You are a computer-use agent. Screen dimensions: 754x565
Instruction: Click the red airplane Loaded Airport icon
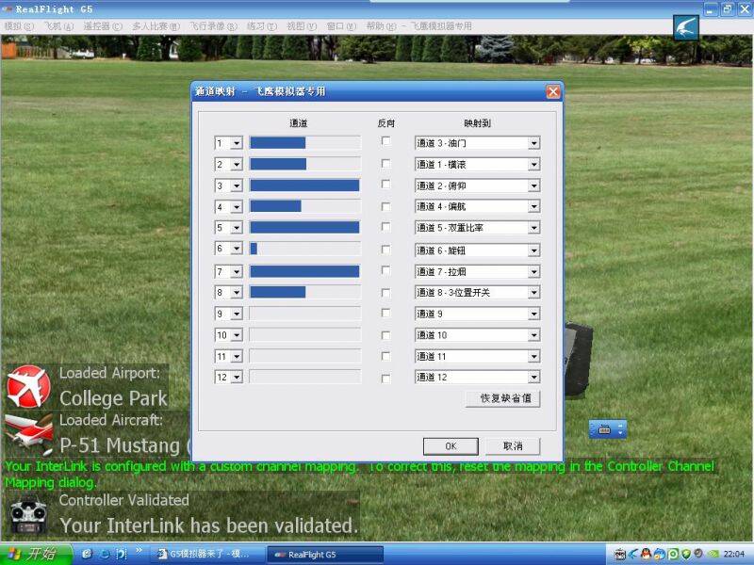coord(28,387)
